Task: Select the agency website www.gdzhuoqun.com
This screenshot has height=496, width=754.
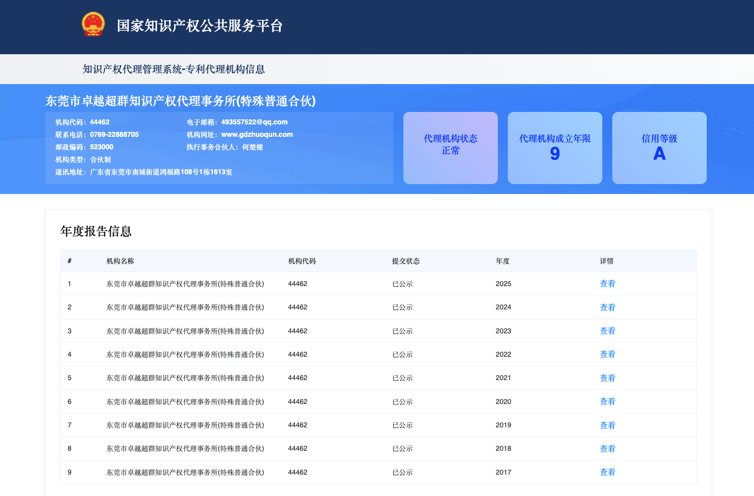Action: coord(257,134)
